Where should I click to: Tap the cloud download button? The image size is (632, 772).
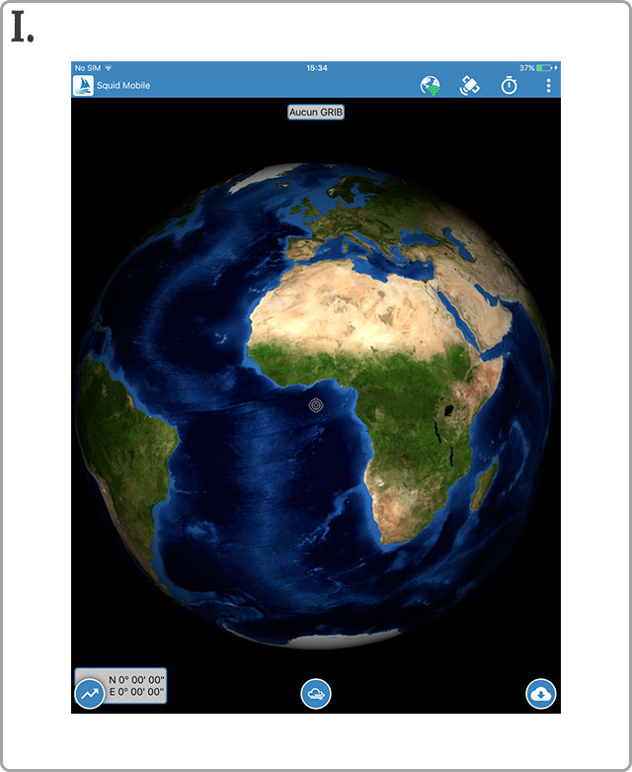(x=540, y=694)
